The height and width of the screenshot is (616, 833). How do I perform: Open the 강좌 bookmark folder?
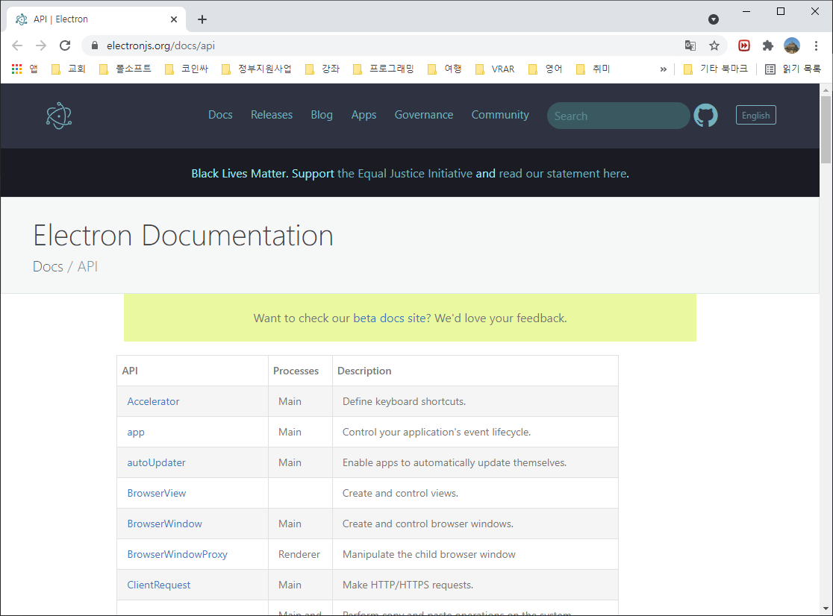pos(322,69)
